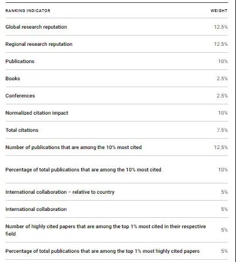
Task: Select the Global research reputation row
Action: 117,27
